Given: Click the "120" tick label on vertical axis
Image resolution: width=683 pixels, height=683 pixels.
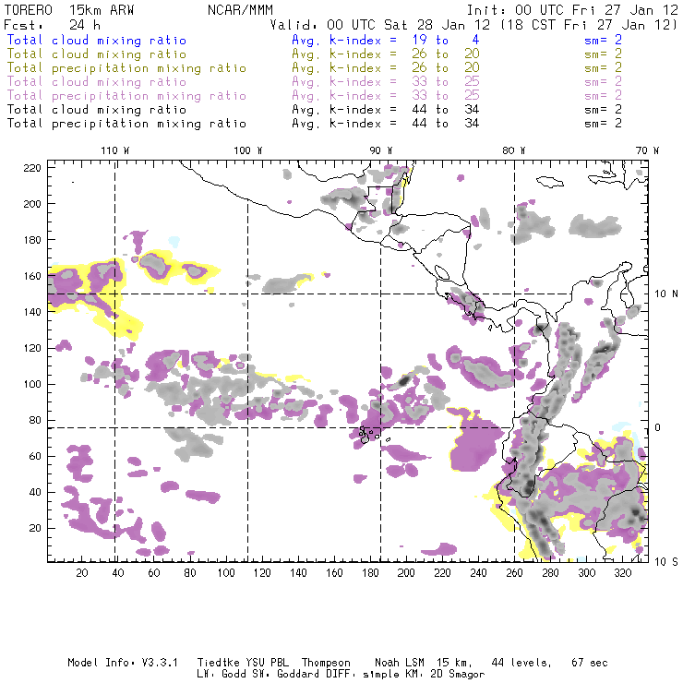Looking at the screenshot, I should click(32, 348).
